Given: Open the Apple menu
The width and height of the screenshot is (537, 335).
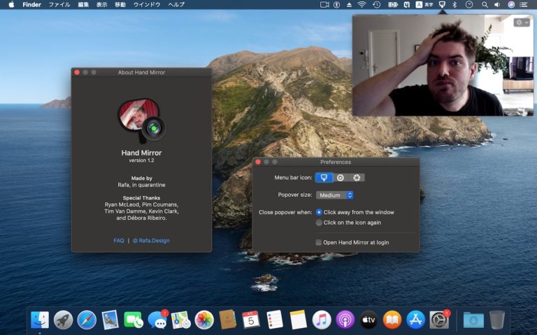Looking at the screenshot, I should 11,4.
